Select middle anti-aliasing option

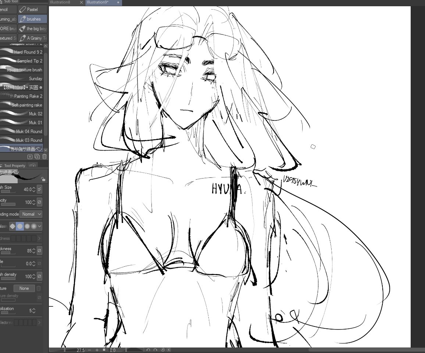[27, 226]
